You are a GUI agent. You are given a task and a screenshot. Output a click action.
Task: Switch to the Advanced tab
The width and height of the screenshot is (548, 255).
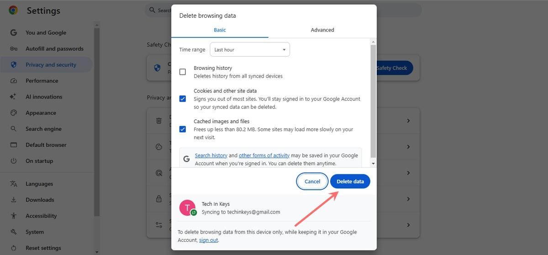point(322,30)
